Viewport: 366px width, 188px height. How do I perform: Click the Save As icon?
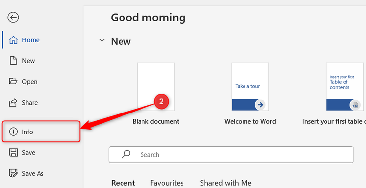[x=13, y=173]
